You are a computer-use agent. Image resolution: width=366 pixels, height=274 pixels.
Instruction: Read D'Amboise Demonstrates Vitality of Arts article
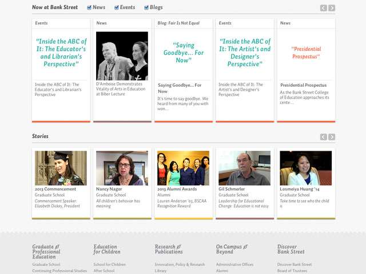[x=121, y=89]
